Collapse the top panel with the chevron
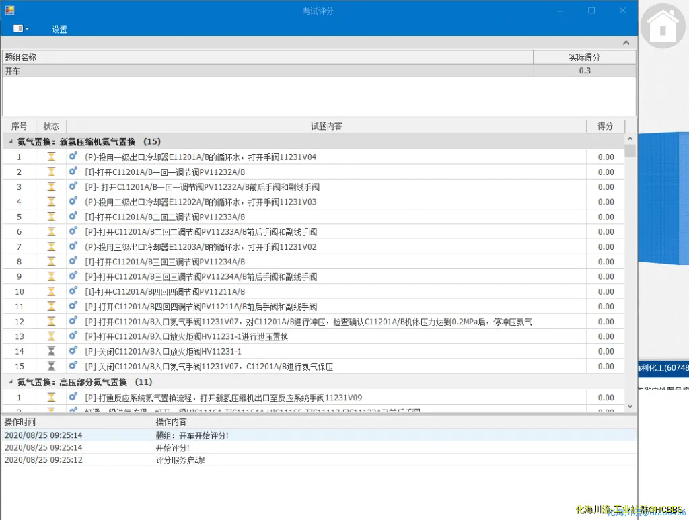 tap(626, 43)
